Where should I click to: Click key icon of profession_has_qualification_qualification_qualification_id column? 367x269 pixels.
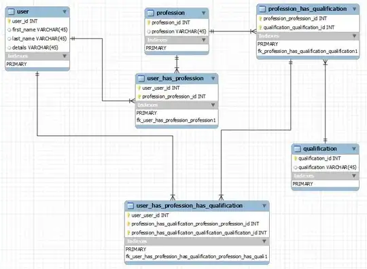(128, 233)
